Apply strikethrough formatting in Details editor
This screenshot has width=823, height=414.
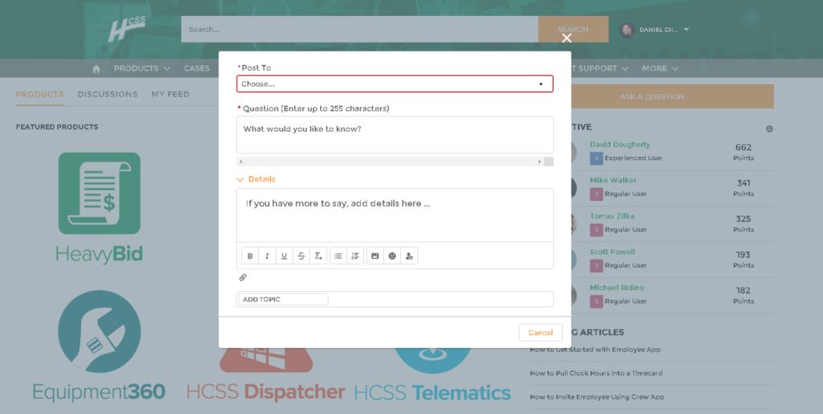301,256
